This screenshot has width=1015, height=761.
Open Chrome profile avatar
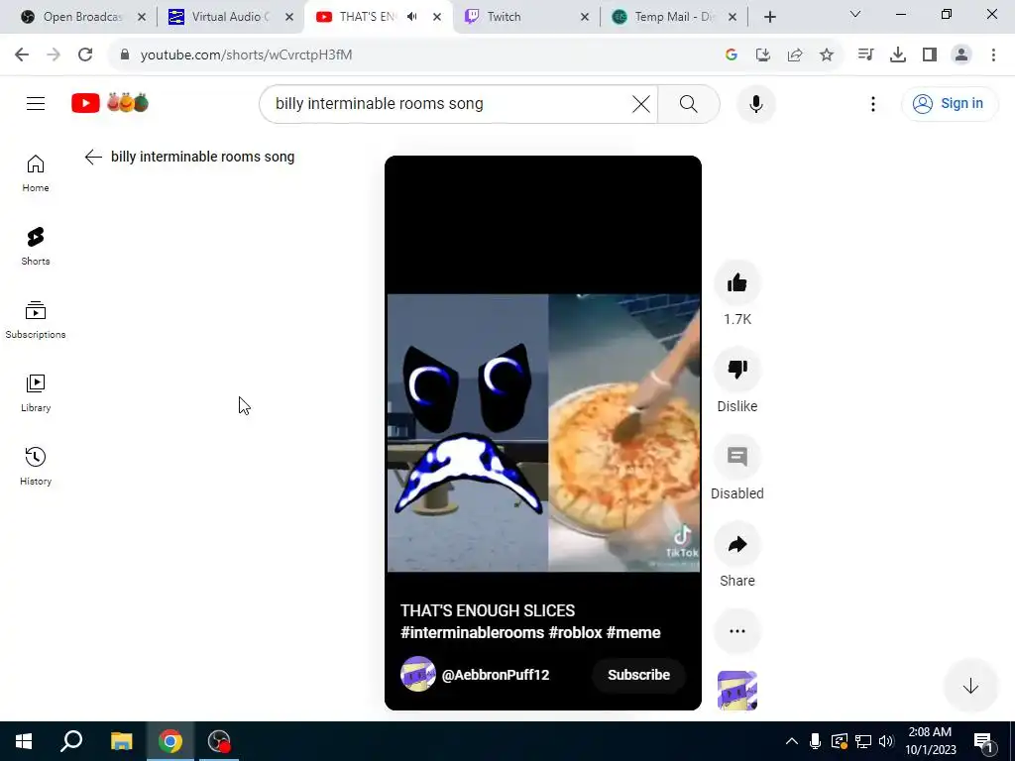(x=961, y=55)
